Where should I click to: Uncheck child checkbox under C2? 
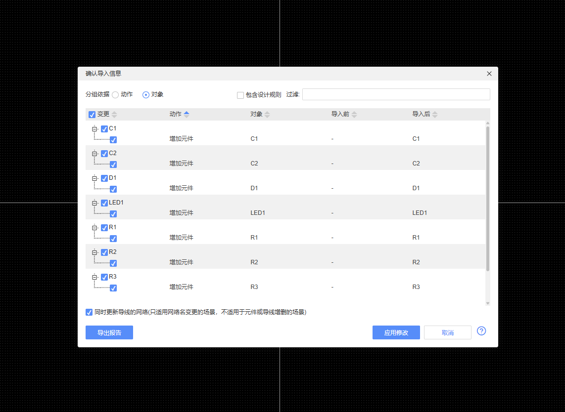113,165
